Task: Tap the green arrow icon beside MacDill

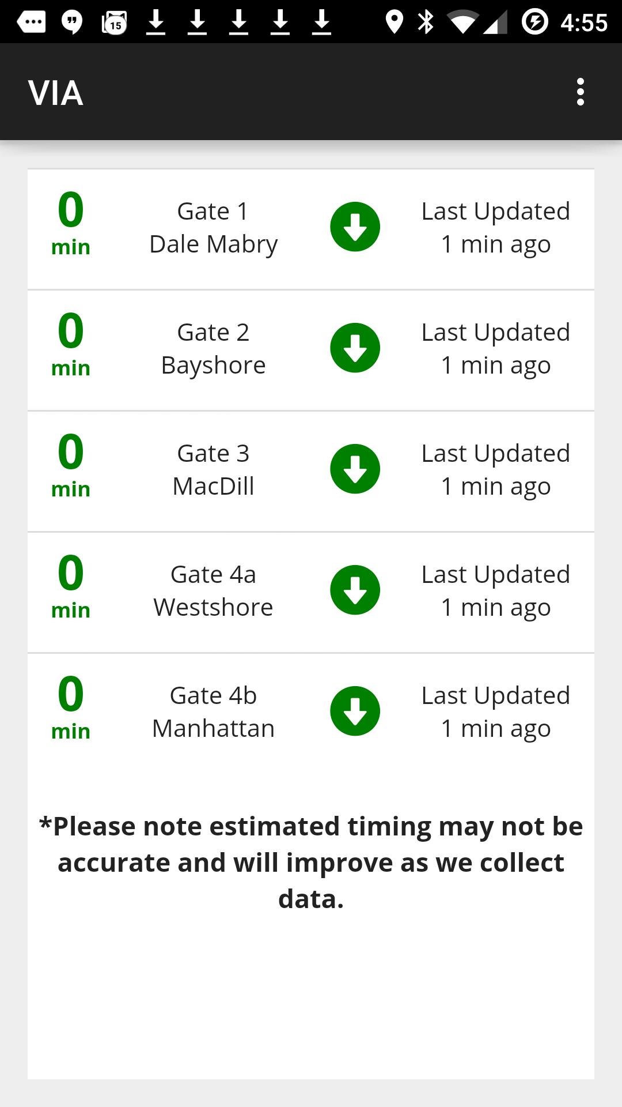Action: 355,469
